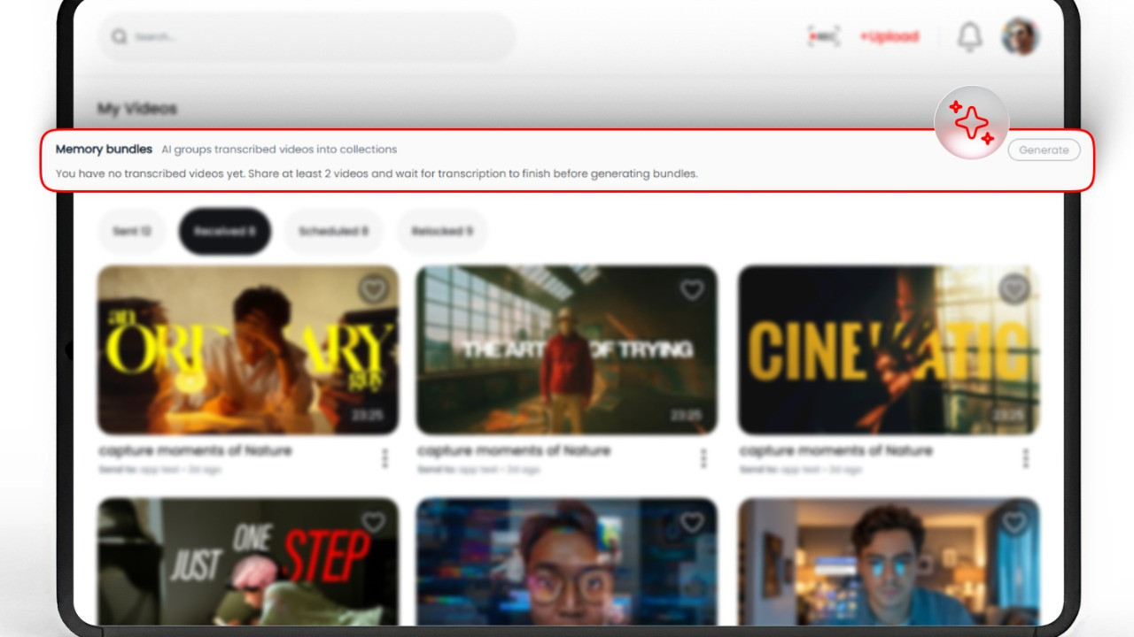The width and height of the screenshot is (1134, 637).
Task: Start a screen recording with the REC icon
Action: 823,36
